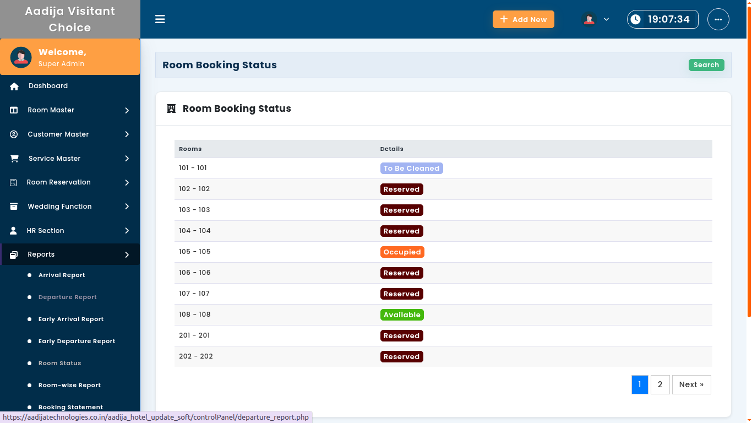Click the clock icon beside the time

point(636,19)
